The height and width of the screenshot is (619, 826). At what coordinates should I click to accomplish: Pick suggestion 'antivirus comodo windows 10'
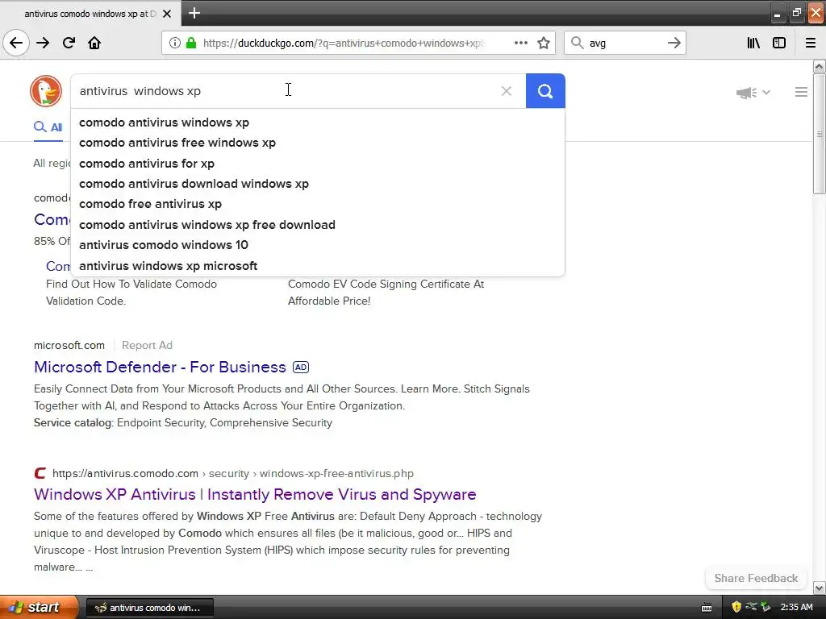pos(318,245)
